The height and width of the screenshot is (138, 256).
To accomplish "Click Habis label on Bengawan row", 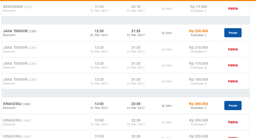I will pyautogui.click(x=233, y=8).
